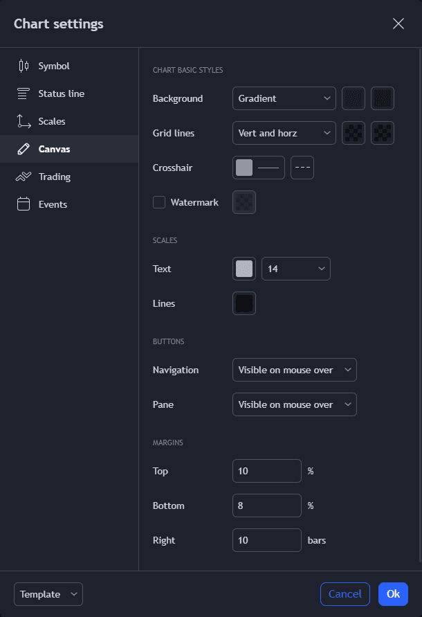
Task: Close the Chart settings dialog
Action: tap(398, 24)
